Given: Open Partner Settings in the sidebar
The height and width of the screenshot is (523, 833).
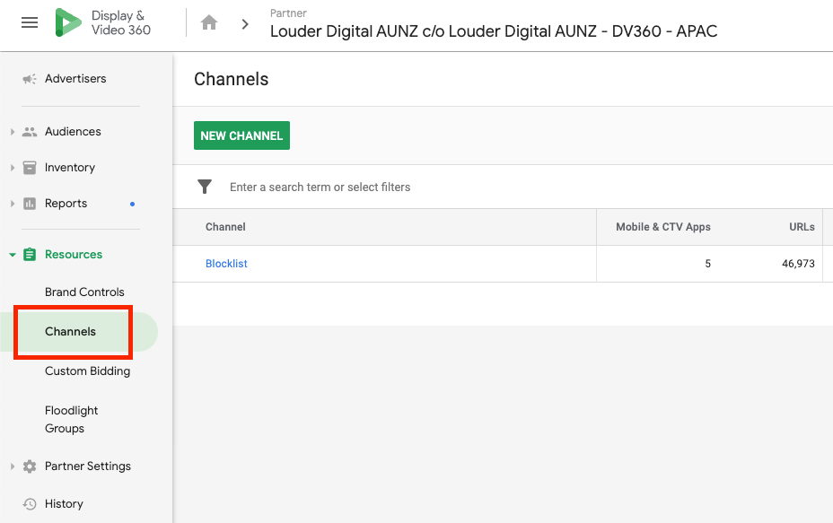Looking at the screenshot, I should pyautogui.click(x=88, y=466).
